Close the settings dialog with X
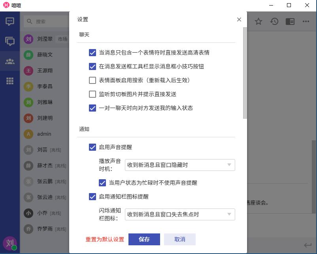The height and width of the screenshot is (254, 317). pos(239,19)
